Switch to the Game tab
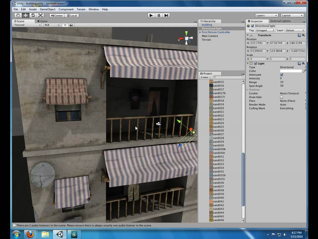 (42, 21)
